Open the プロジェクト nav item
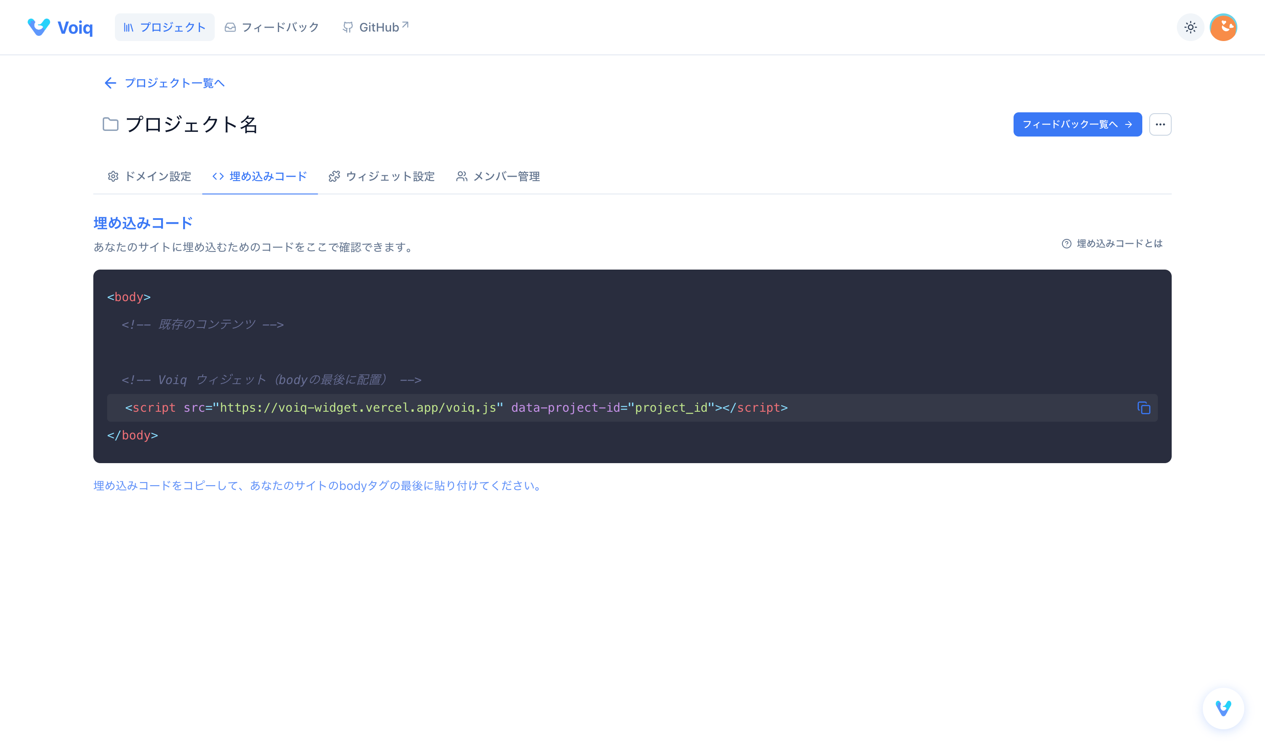Screen dimensions: 1265x750 pos(164,27)
